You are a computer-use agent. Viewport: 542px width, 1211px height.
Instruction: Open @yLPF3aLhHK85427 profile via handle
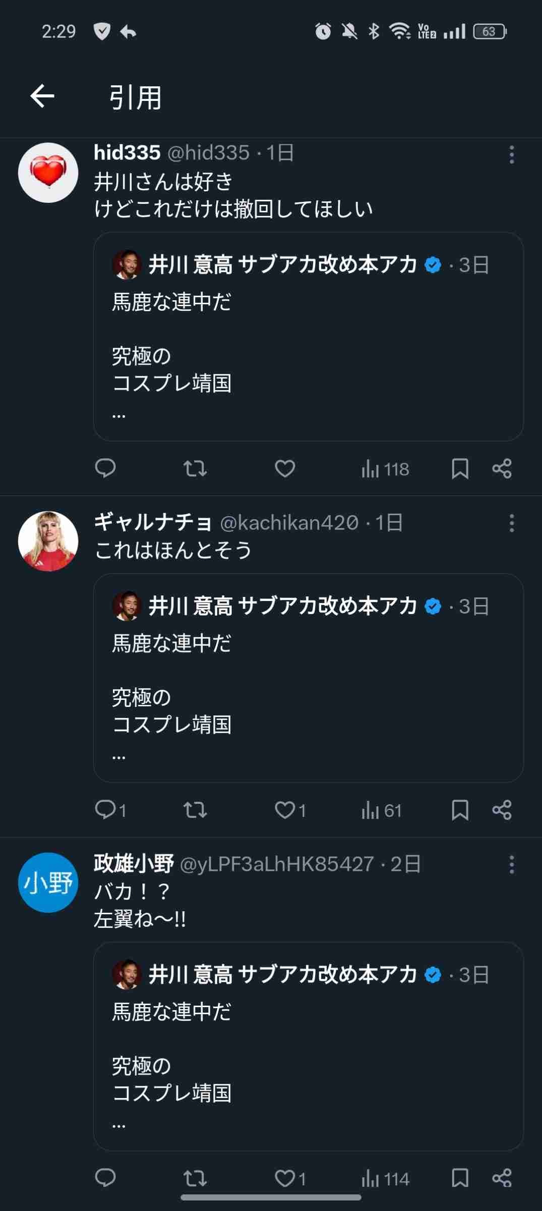[x=277, y=864]
